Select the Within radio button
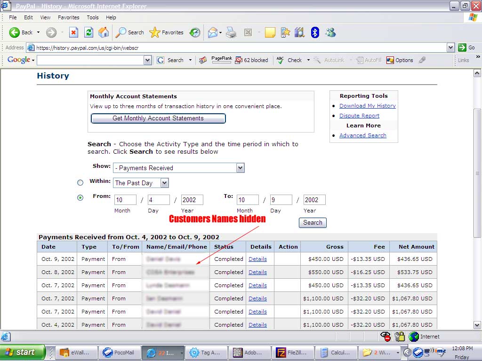 pos(80,183)
